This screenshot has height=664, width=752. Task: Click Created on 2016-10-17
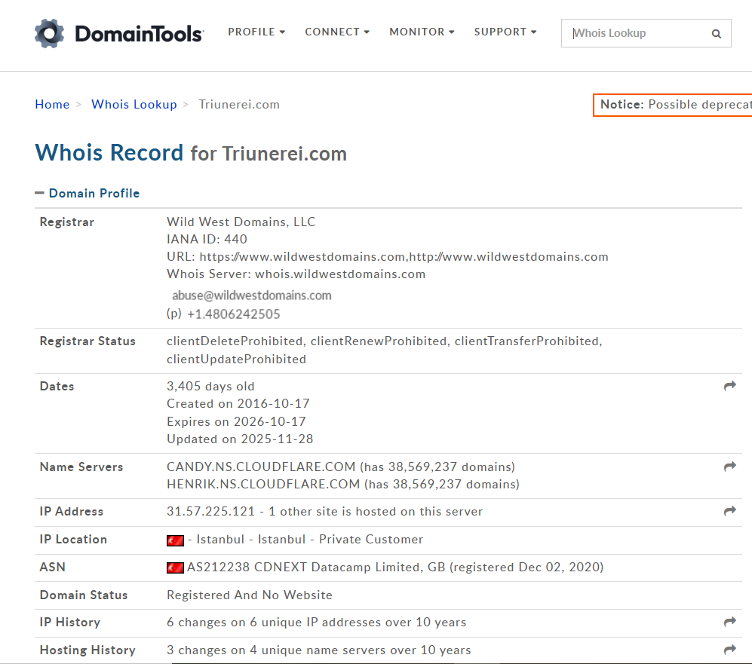[238, 403]
